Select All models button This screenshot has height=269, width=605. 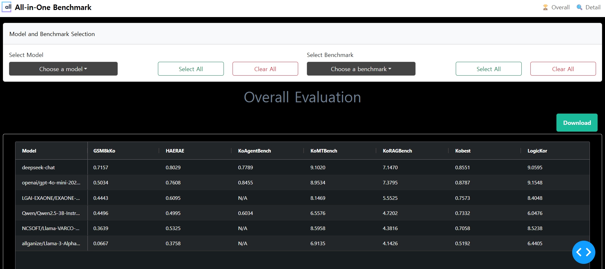pos(191,69)
